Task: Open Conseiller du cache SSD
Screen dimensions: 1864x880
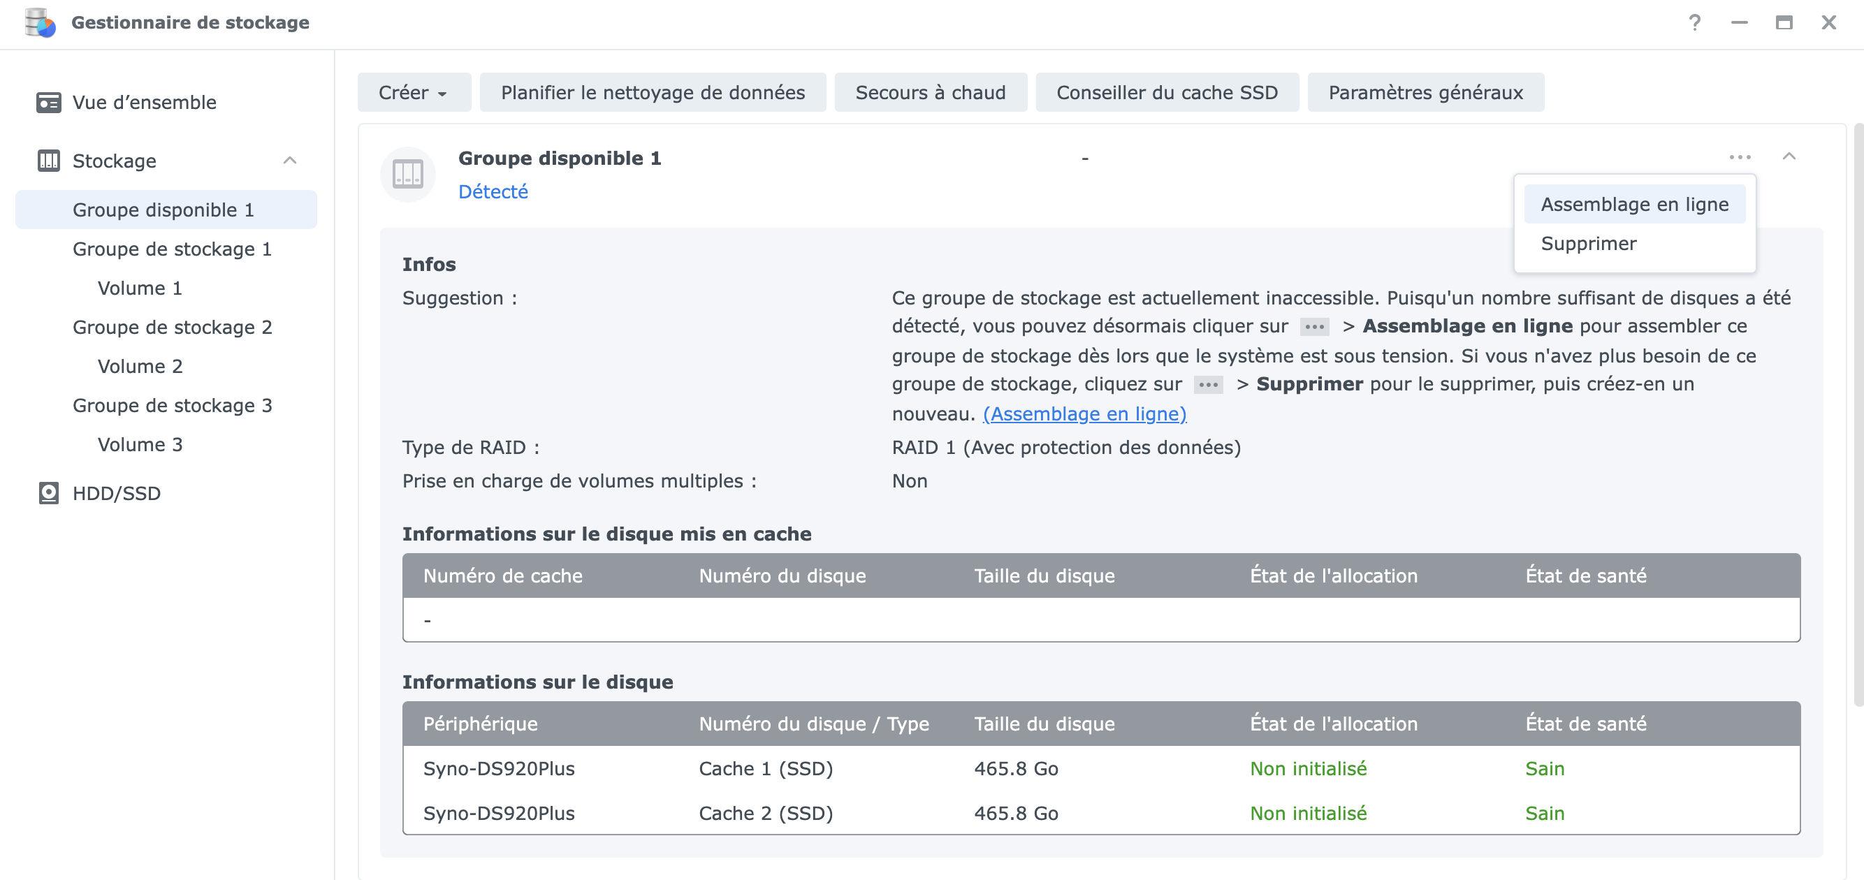Action: click(x=1167, y=93)
